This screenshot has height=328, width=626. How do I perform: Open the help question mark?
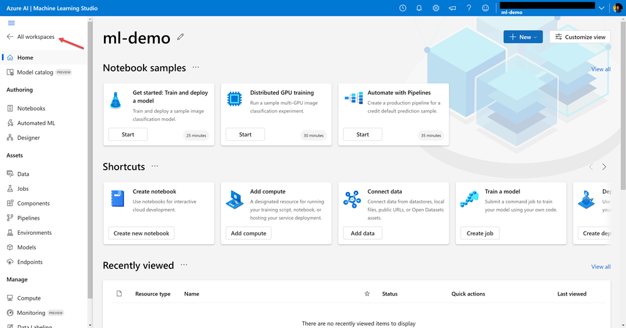[x=469, y=8]
